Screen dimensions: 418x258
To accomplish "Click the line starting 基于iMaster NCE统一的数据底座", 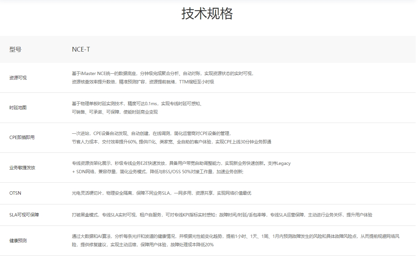I will pos(163,73).
